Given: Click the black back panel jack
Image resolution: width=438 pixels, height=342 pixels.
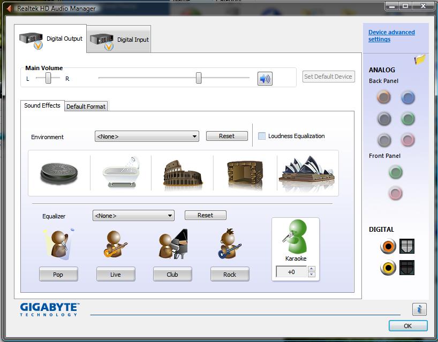Looking at the screenshot, I should (384, 119).
